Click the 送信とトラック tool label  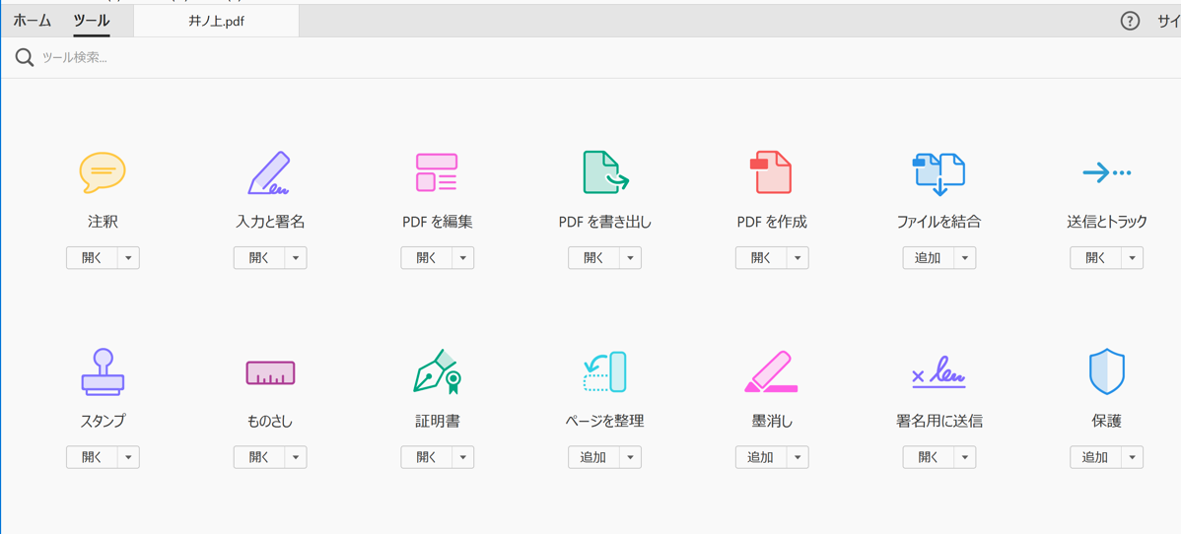pos(1106,223)
